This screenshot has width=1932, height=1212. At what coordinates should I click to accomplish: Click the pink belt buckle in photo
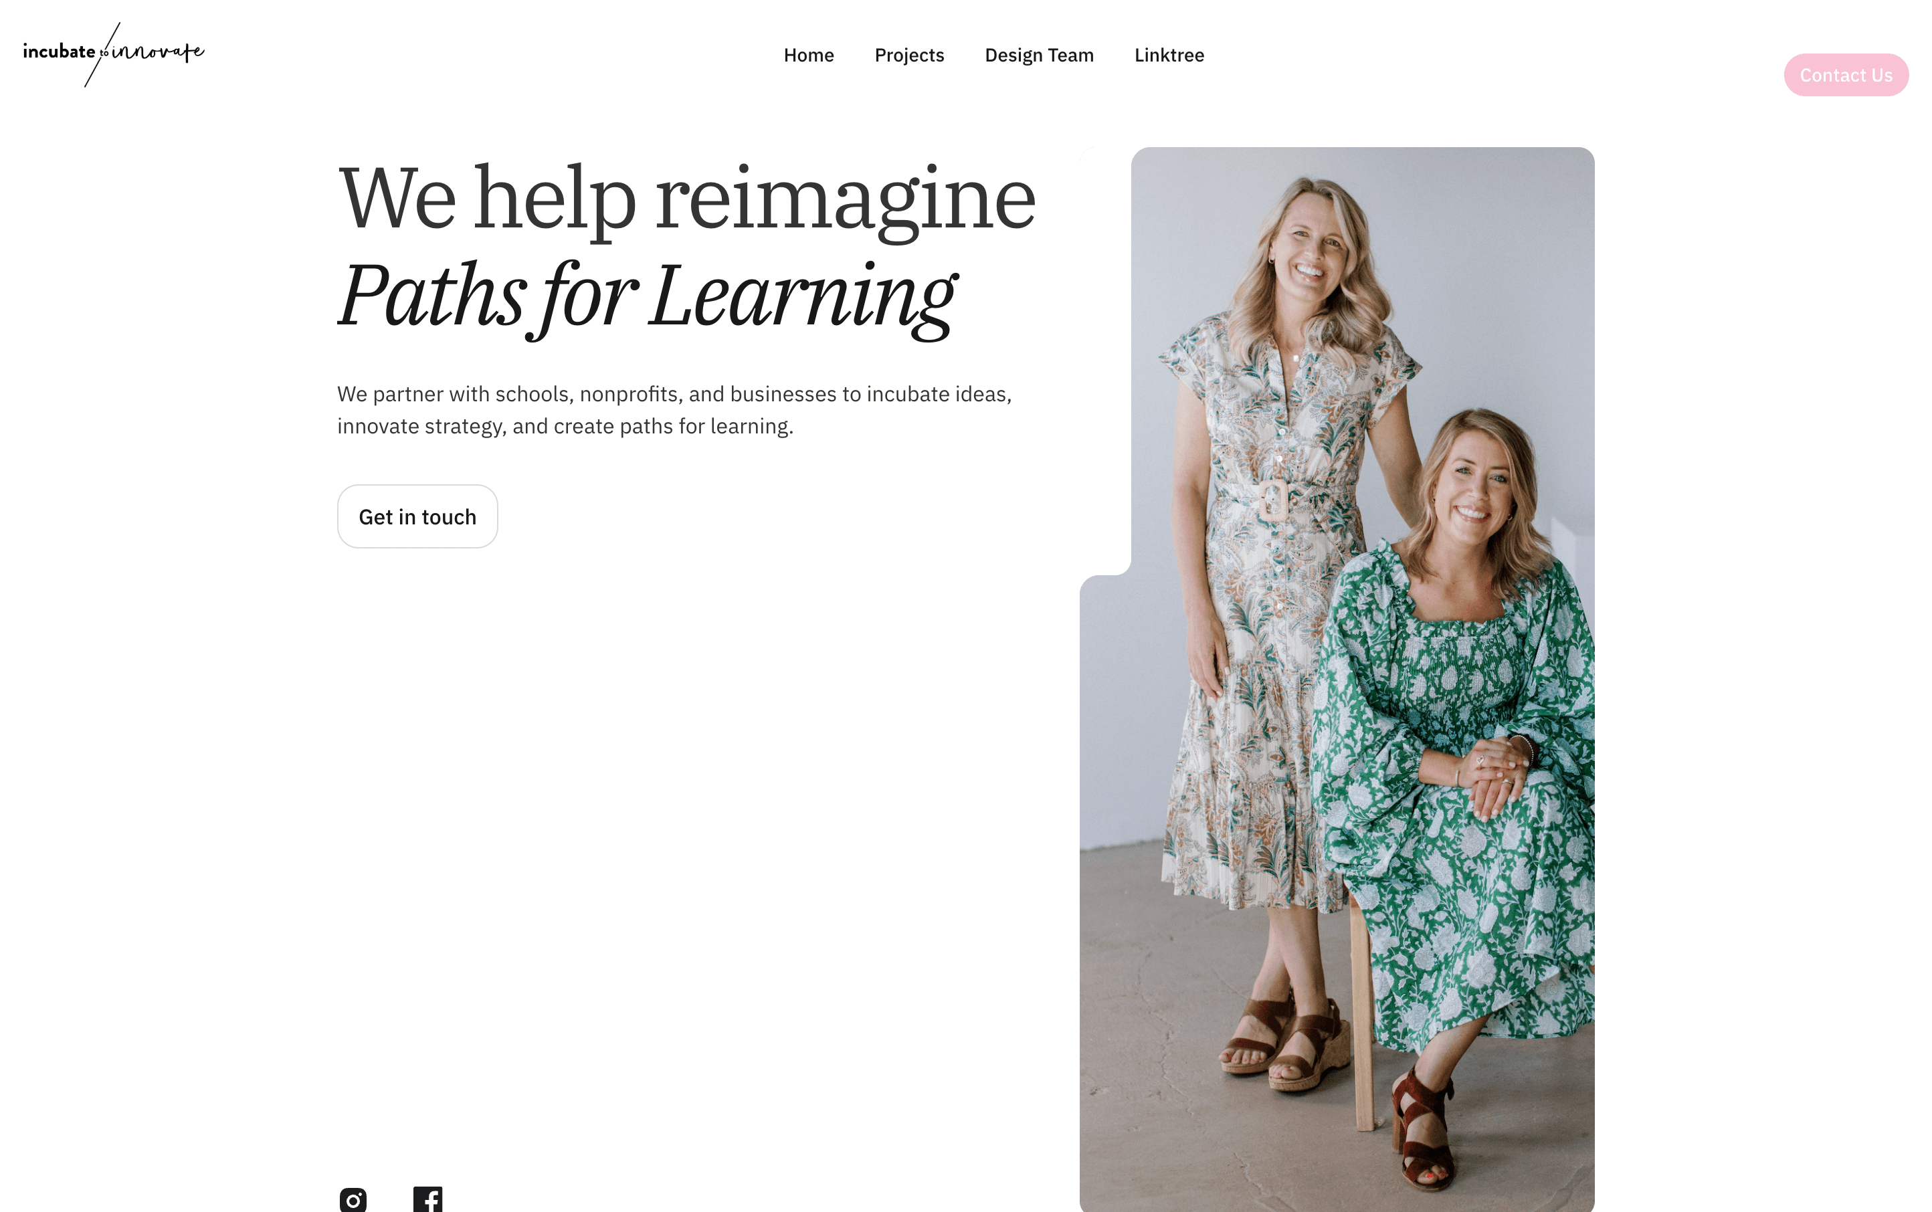pos(1274,498)
